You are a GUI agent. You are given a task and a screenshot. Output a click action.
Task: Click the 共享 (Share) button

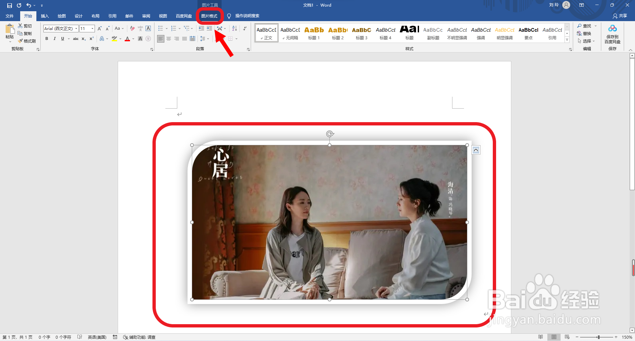(x=620, y=16)
